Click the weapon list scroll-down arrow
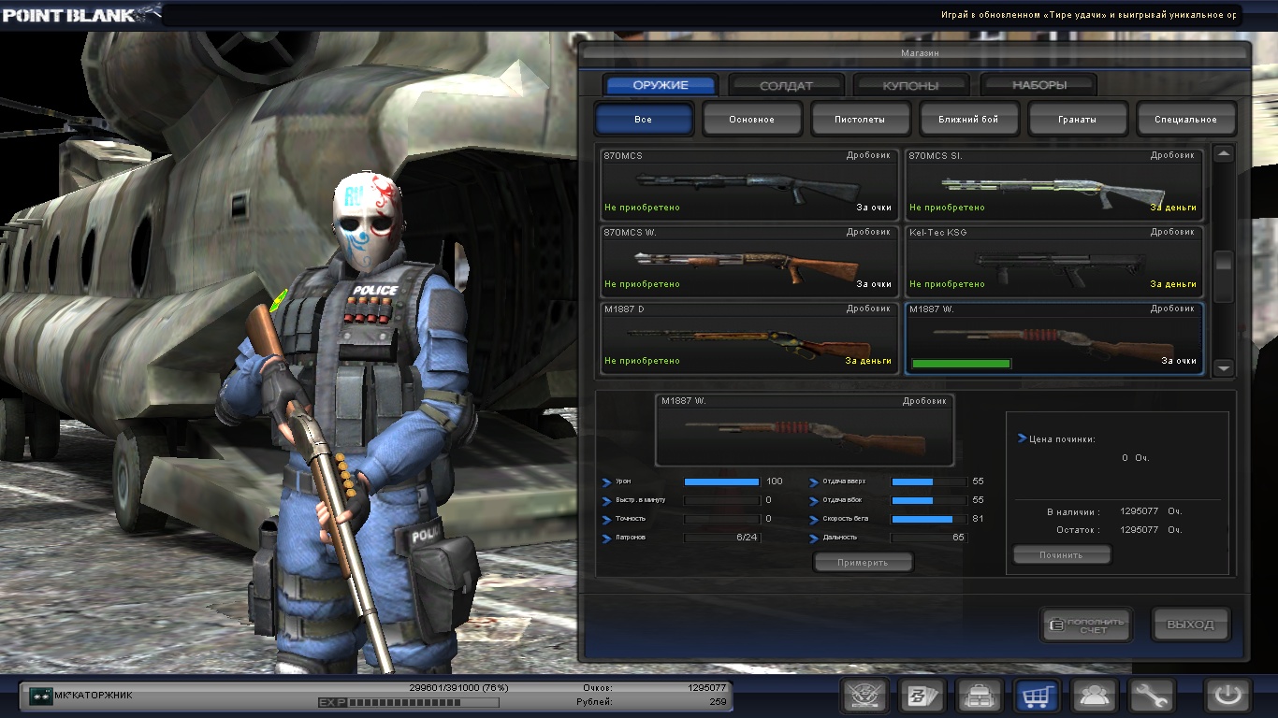1278x718 pixels. [1224, 368]
